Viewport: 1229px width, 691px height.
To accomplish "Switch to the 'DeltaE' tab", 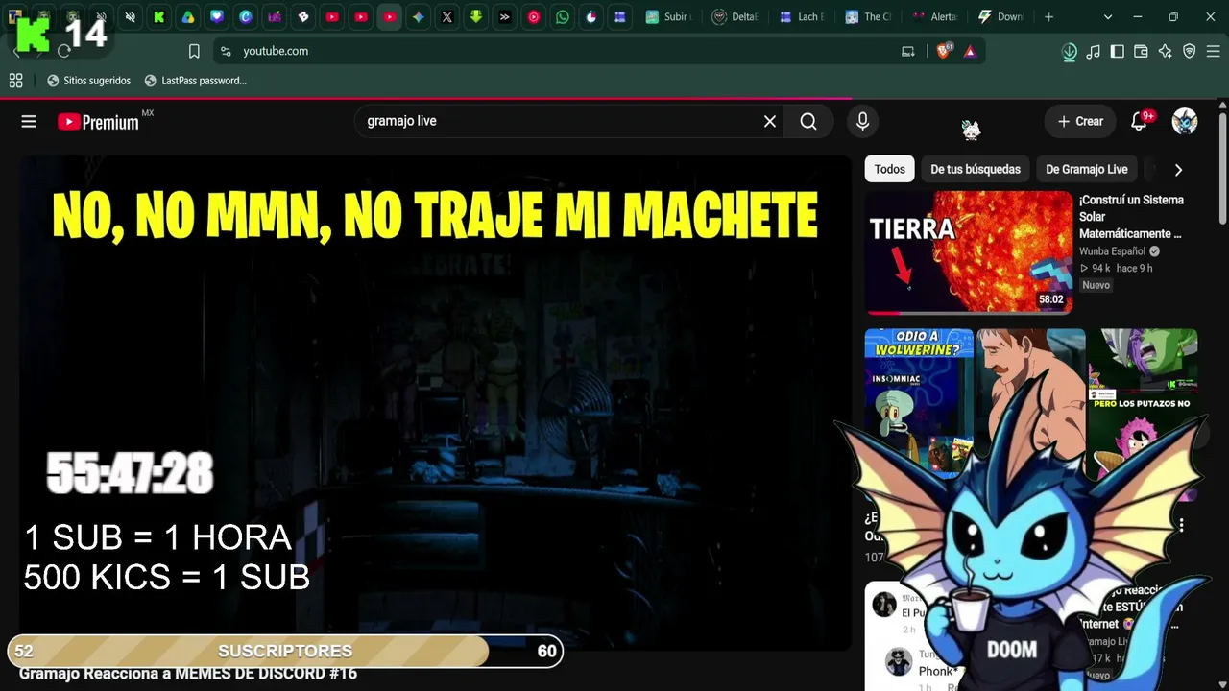I will click(x=735, y=16).
